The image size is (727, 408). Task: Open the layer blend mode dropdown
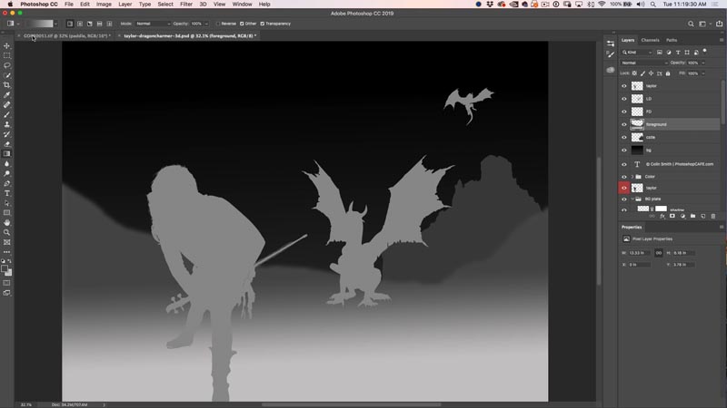644,63
